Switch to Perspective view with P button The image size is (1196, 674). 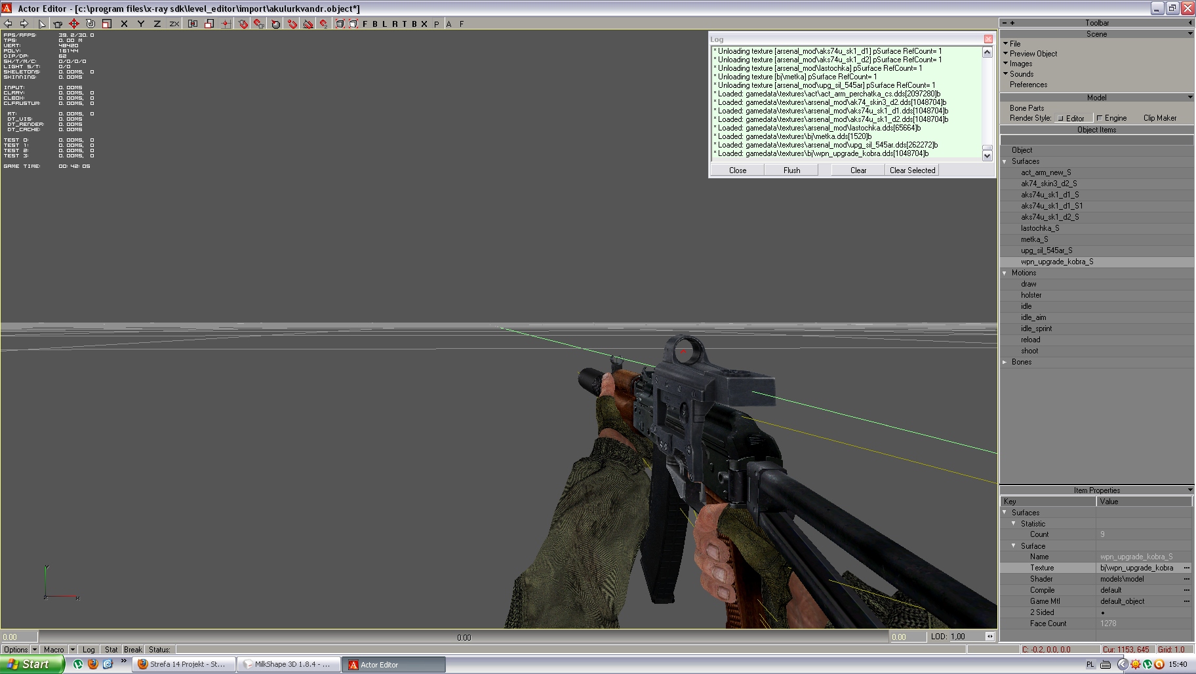pyautogui.click(x=437, y=24)
